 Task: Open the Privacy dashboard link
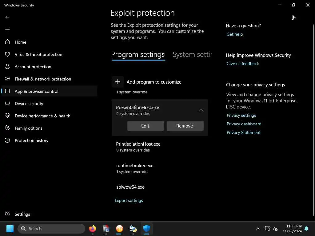pyautogui.click(x=244, y=124)
